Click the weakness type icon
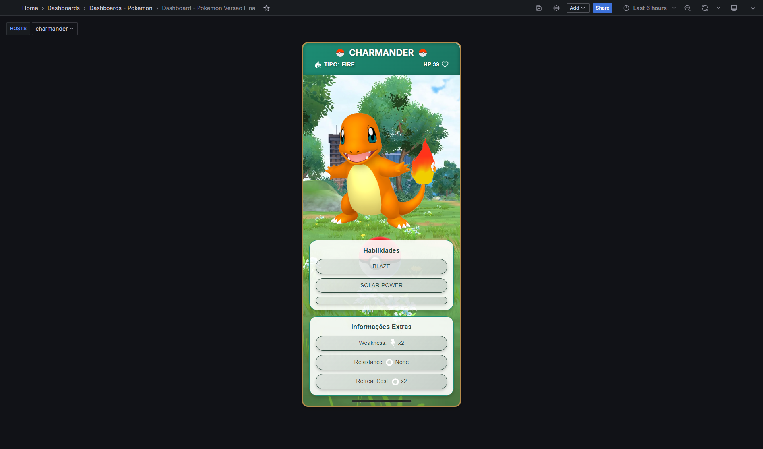Screen dimensions: 763x449 coord(393,343)
